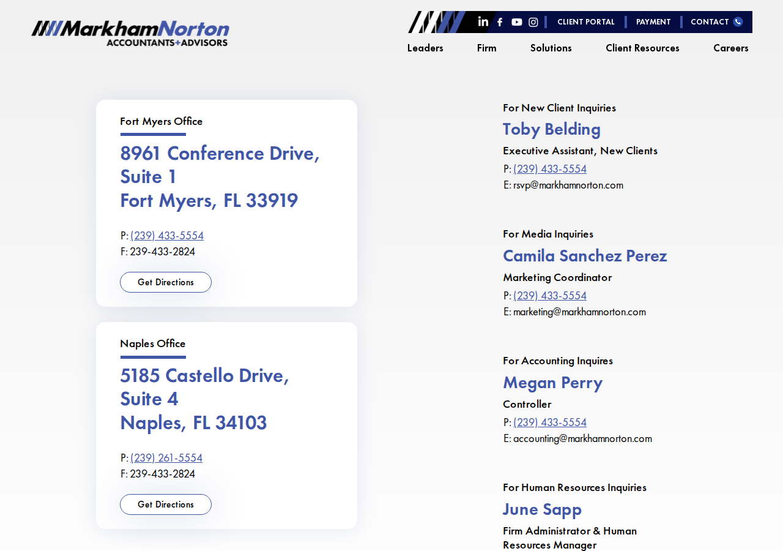The width and height of the screenshot is (783, 551).
Task: Open the Payment link
Action: pyautogui.click(x=653, y=22)
